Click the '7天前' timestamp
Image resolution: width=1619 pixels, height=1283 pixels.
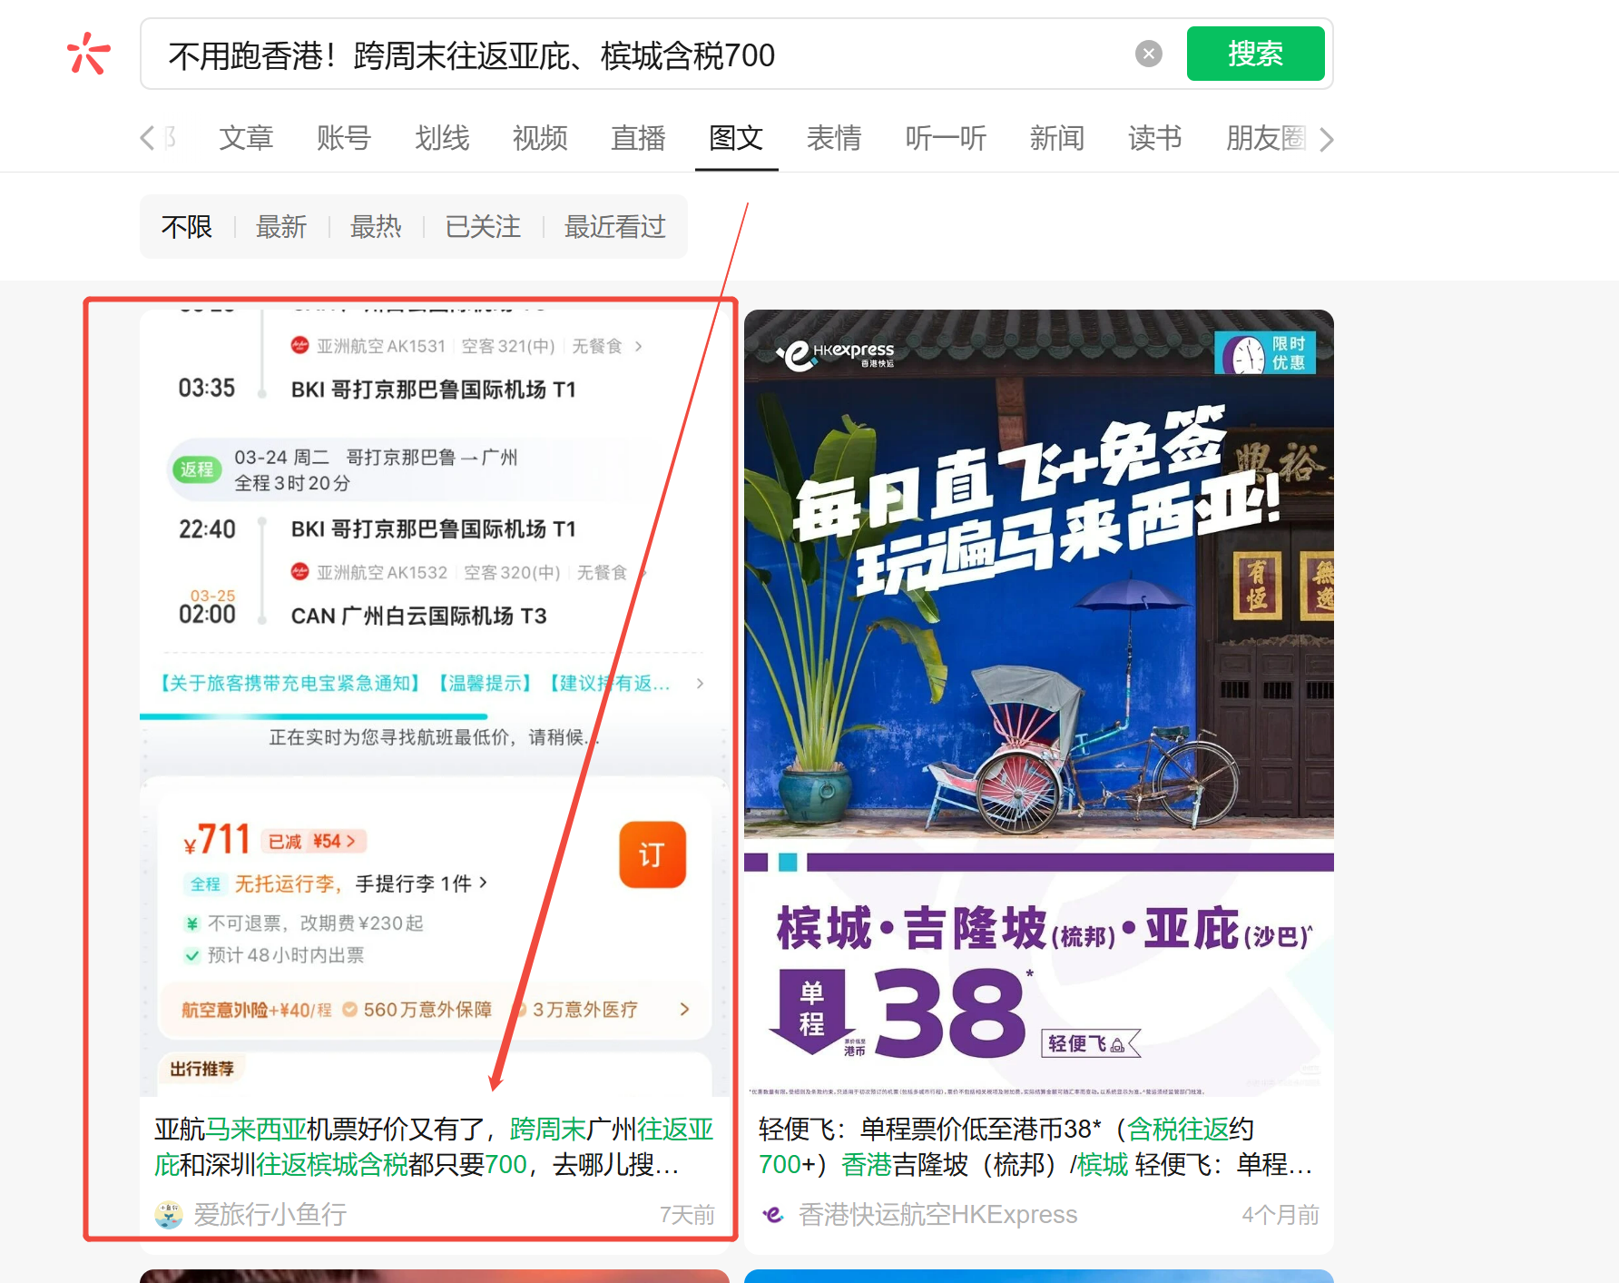coord(687,1215)
